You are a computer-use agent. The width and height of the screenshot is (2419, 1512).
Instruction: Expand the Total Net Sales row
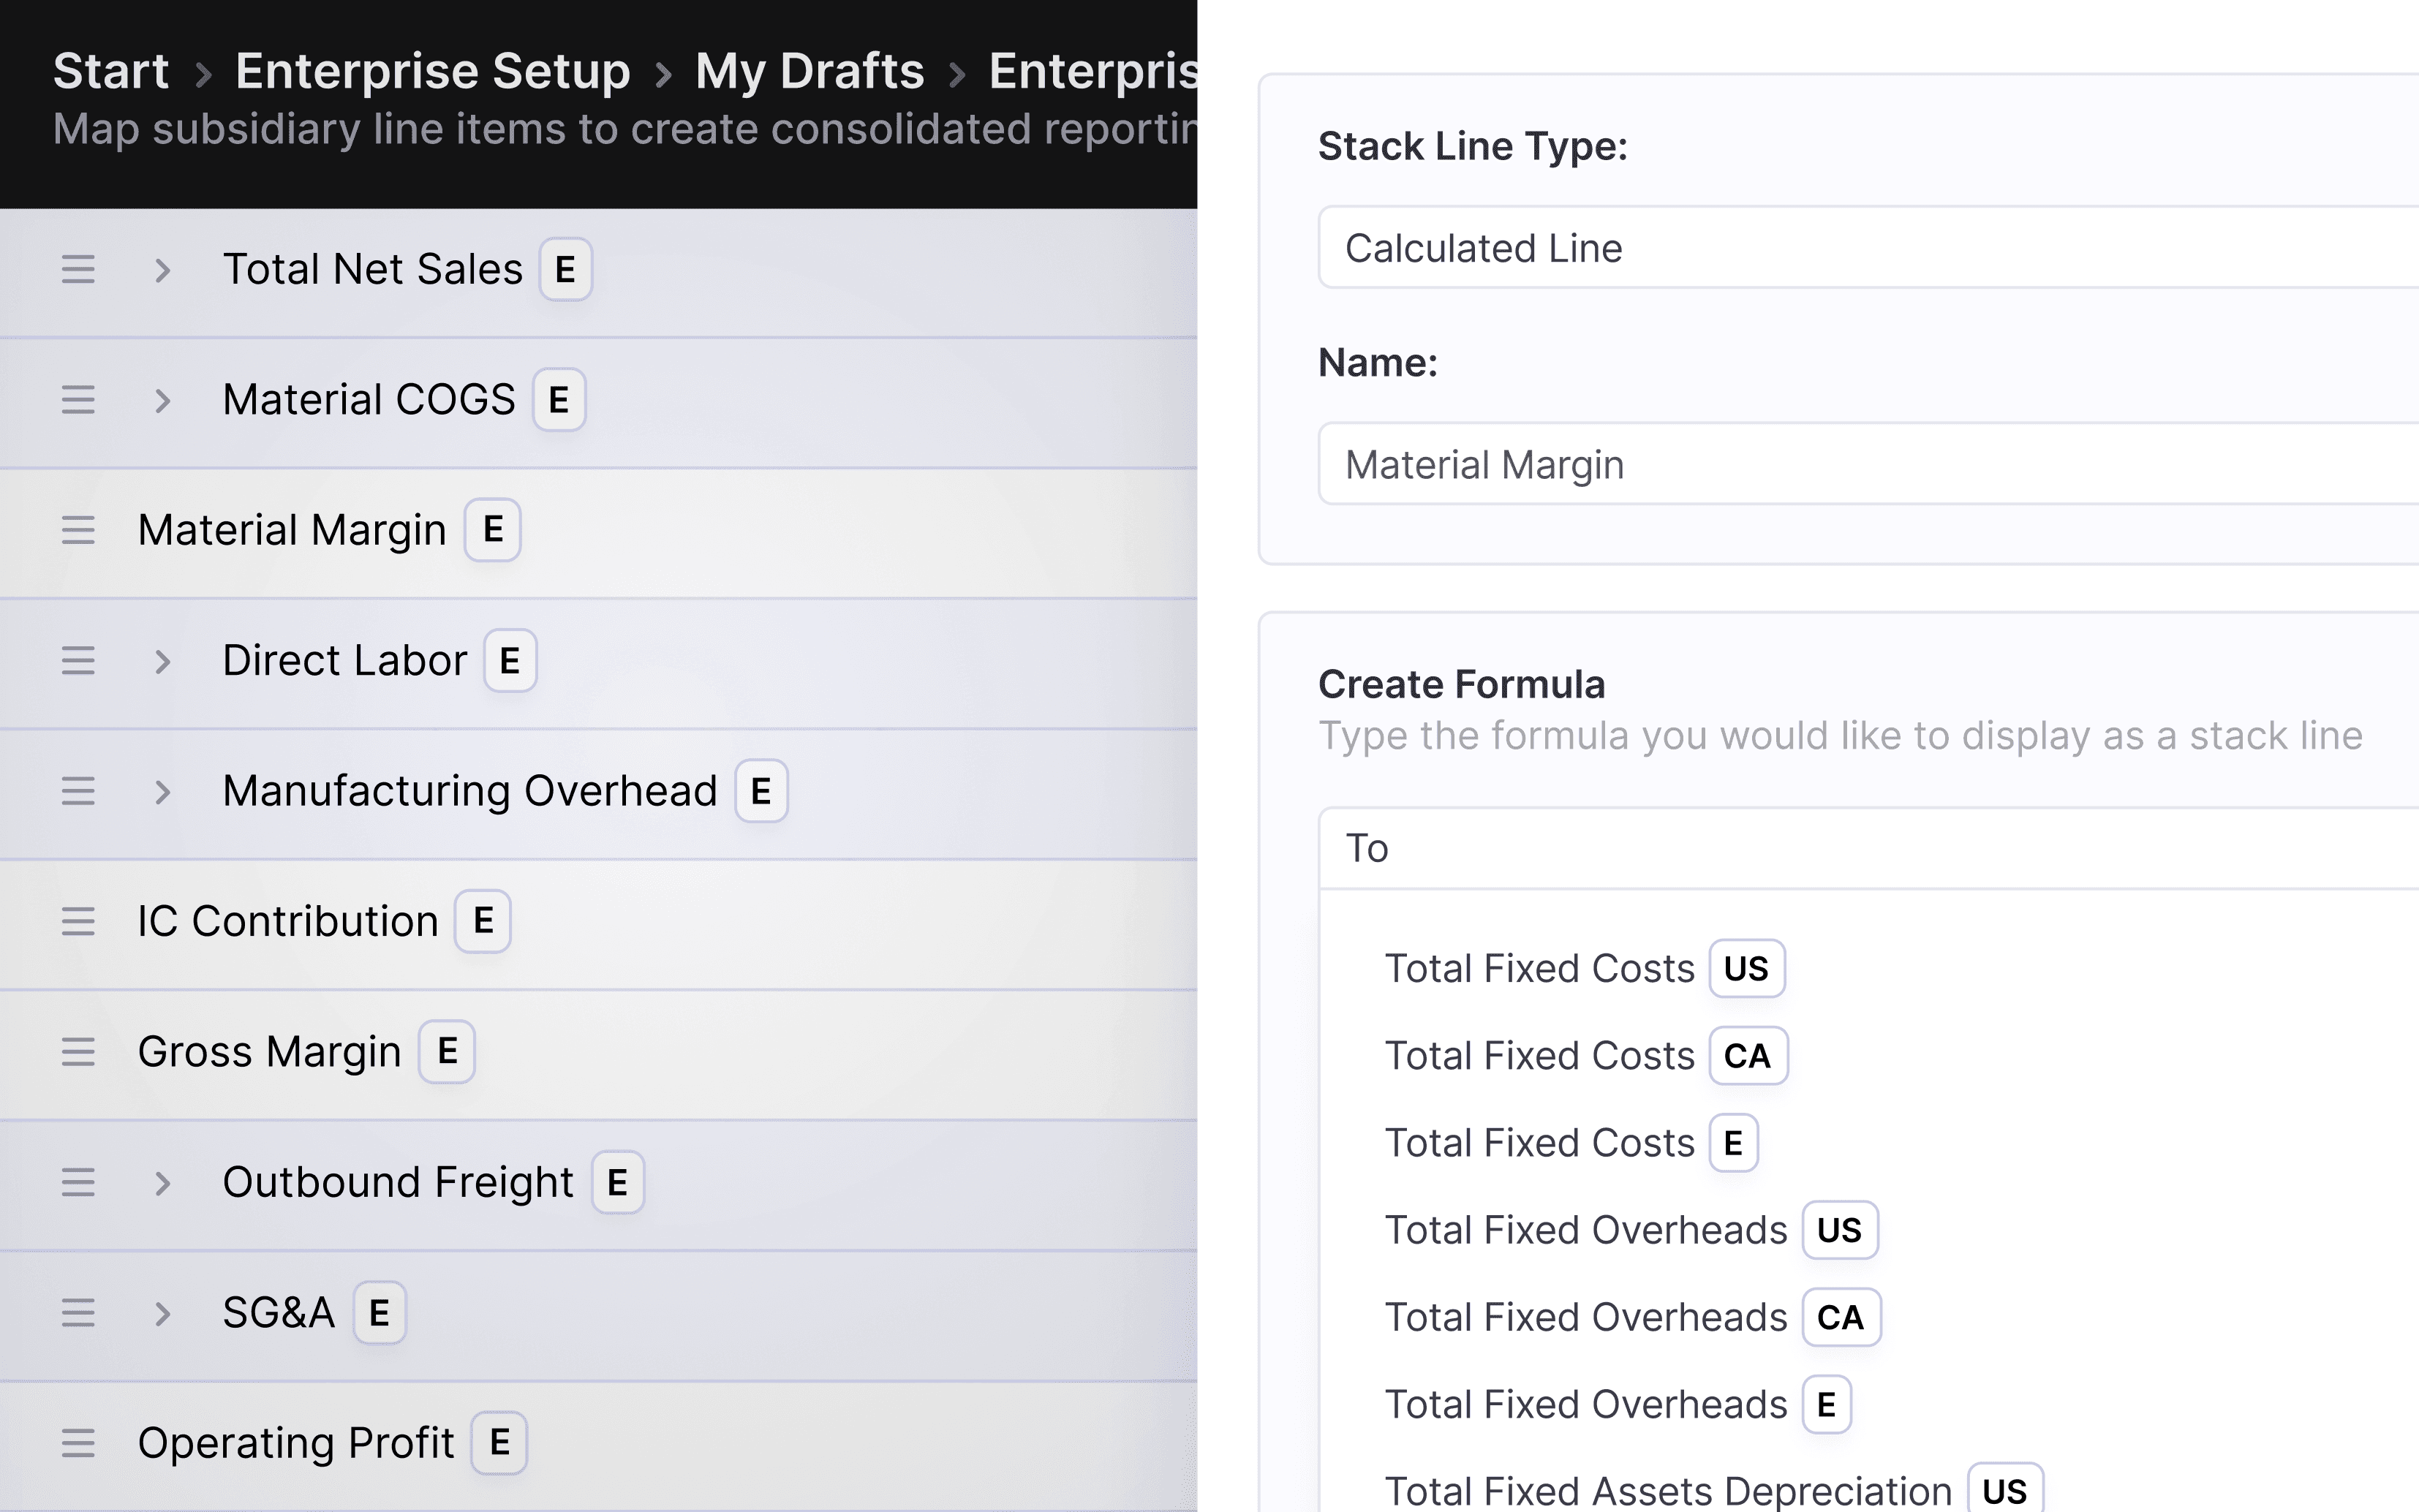click(163, 270)
